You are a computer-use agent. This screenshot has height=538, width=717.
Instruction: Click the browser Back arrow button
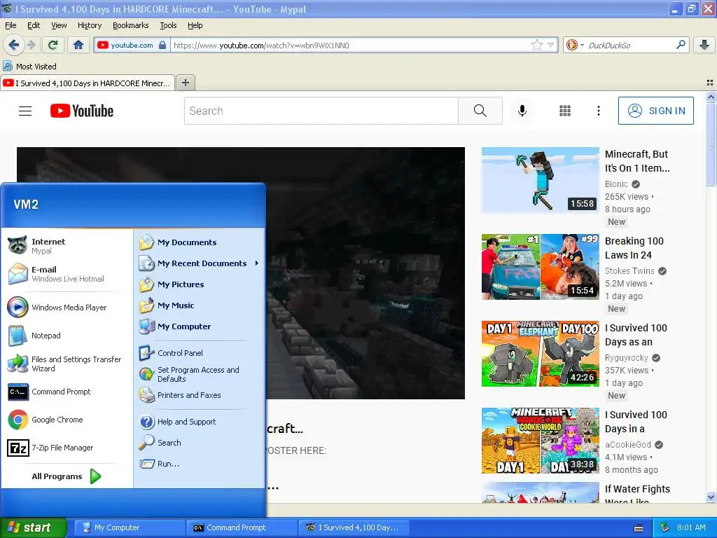pos(13,45)
